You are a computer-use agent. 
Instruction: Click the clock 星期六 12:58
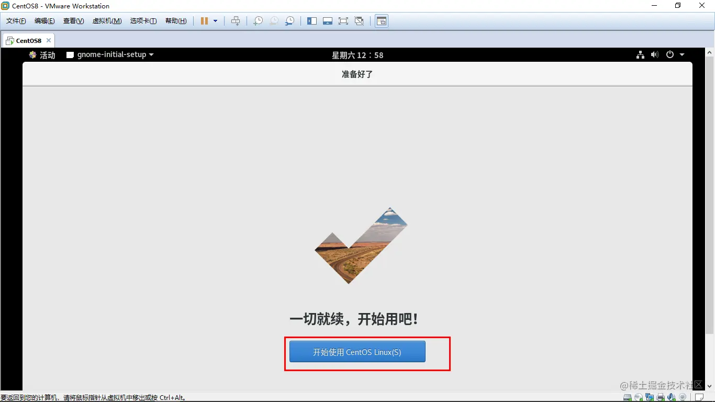point(357,55)
